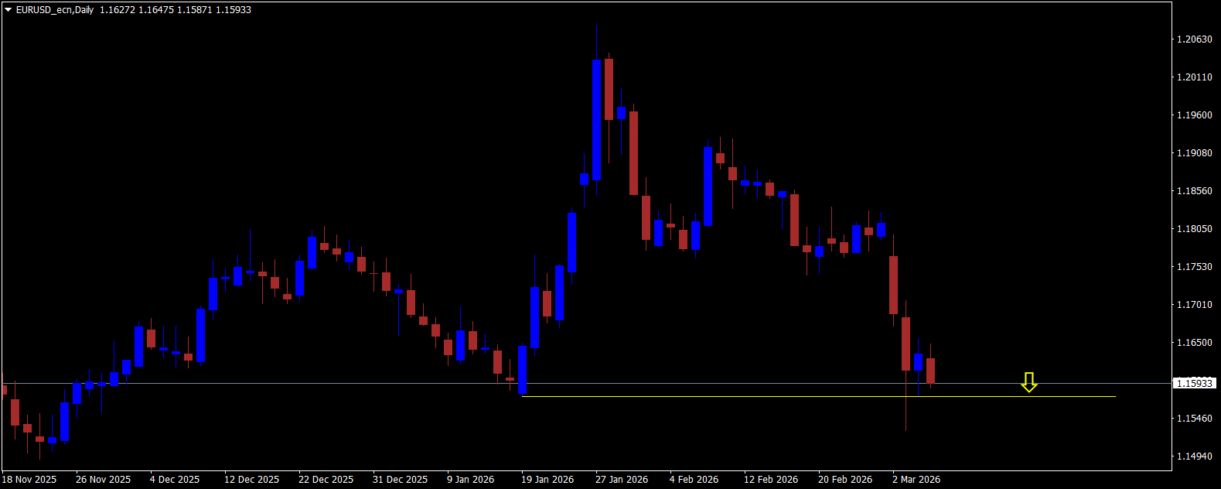Click the 4 Dec 2025 date label
This screenshot has width=1221, height=489.
tap(175, 480)
